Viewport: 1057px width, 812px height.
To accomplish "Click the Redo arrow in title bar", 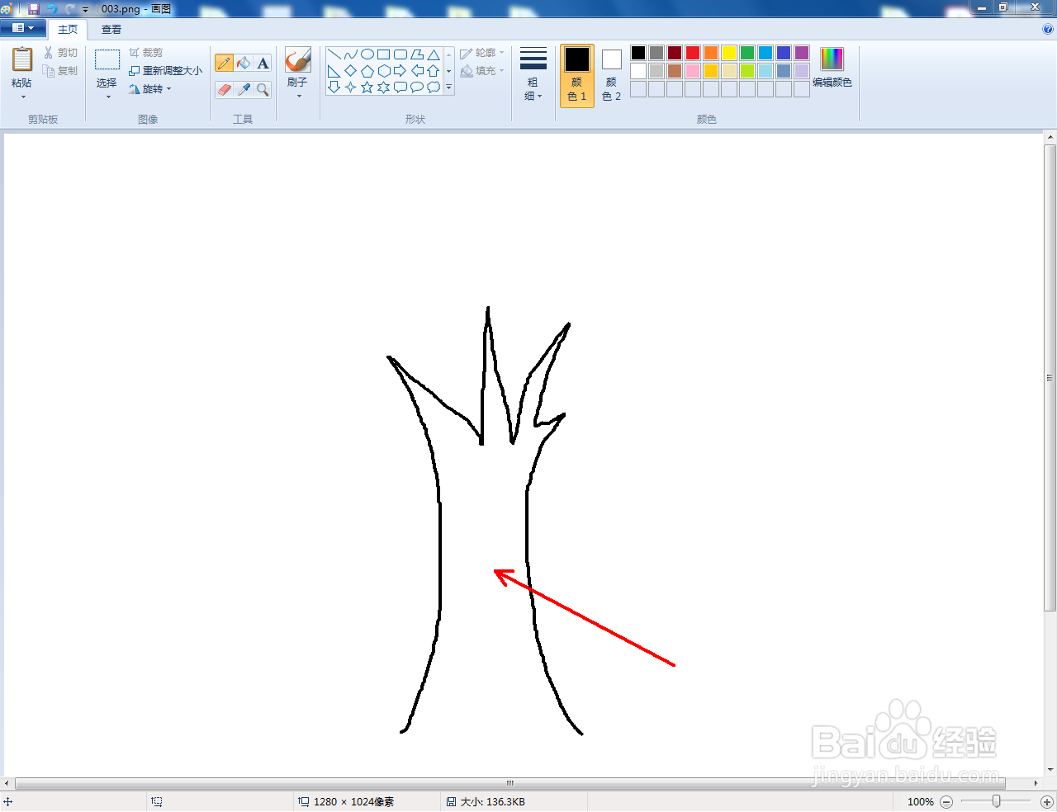I will (69, 8).
